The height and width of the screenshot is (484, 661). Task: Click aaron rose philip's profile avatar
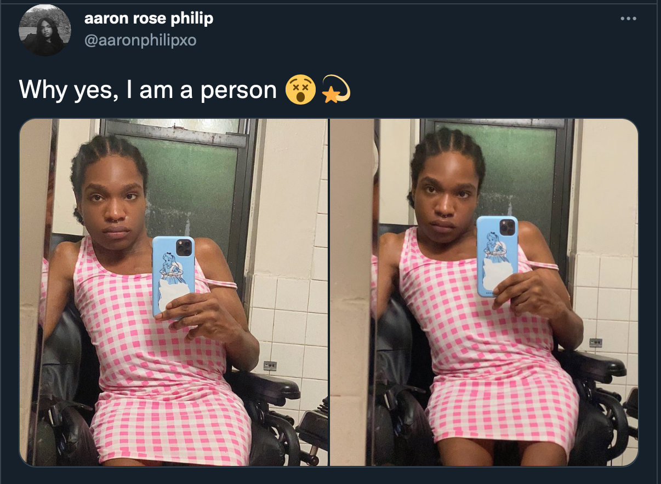45,30
